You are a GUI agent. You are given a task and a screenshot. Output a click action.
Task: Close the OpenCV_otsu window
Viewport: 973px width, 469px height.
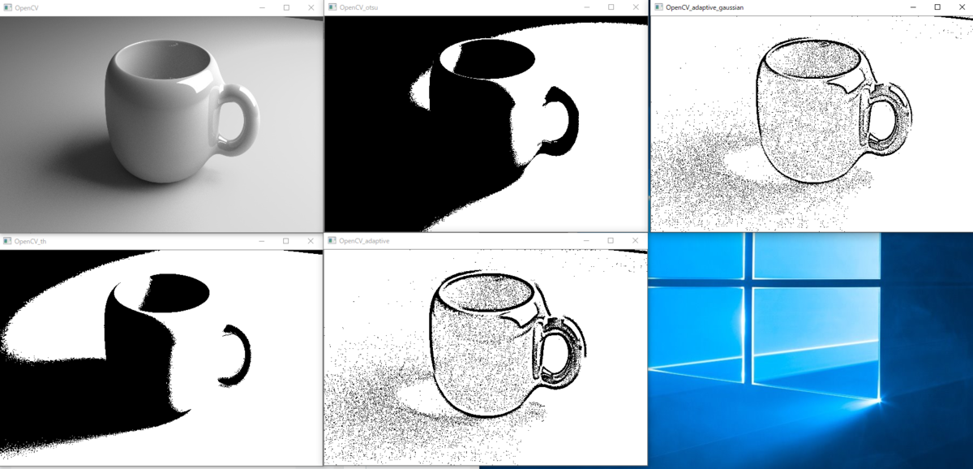[x=635, y=7]
